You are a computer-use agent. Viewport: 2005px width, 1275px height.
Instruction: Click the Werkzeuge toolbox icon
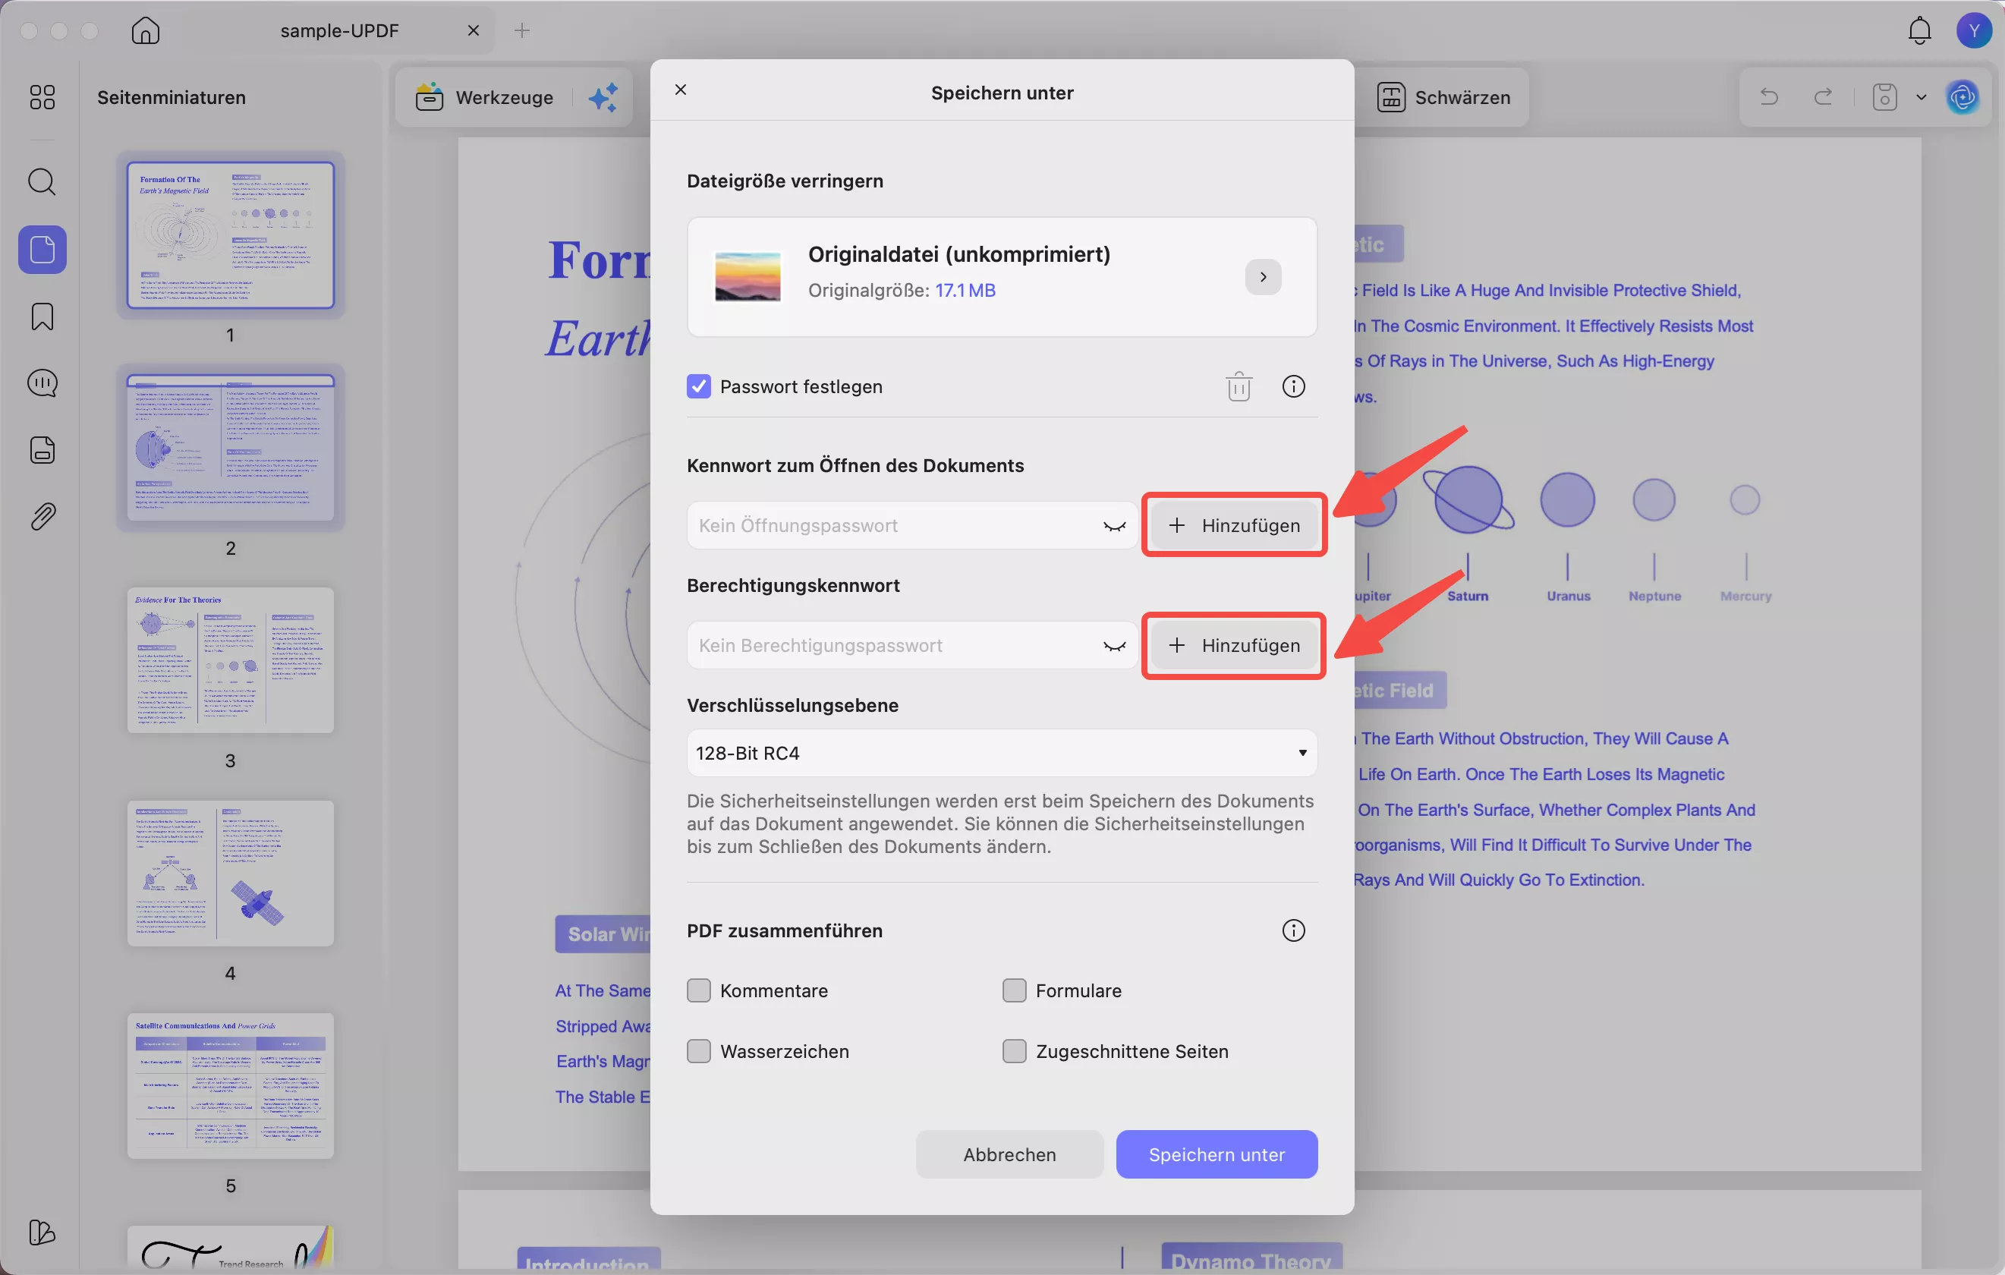428,96
